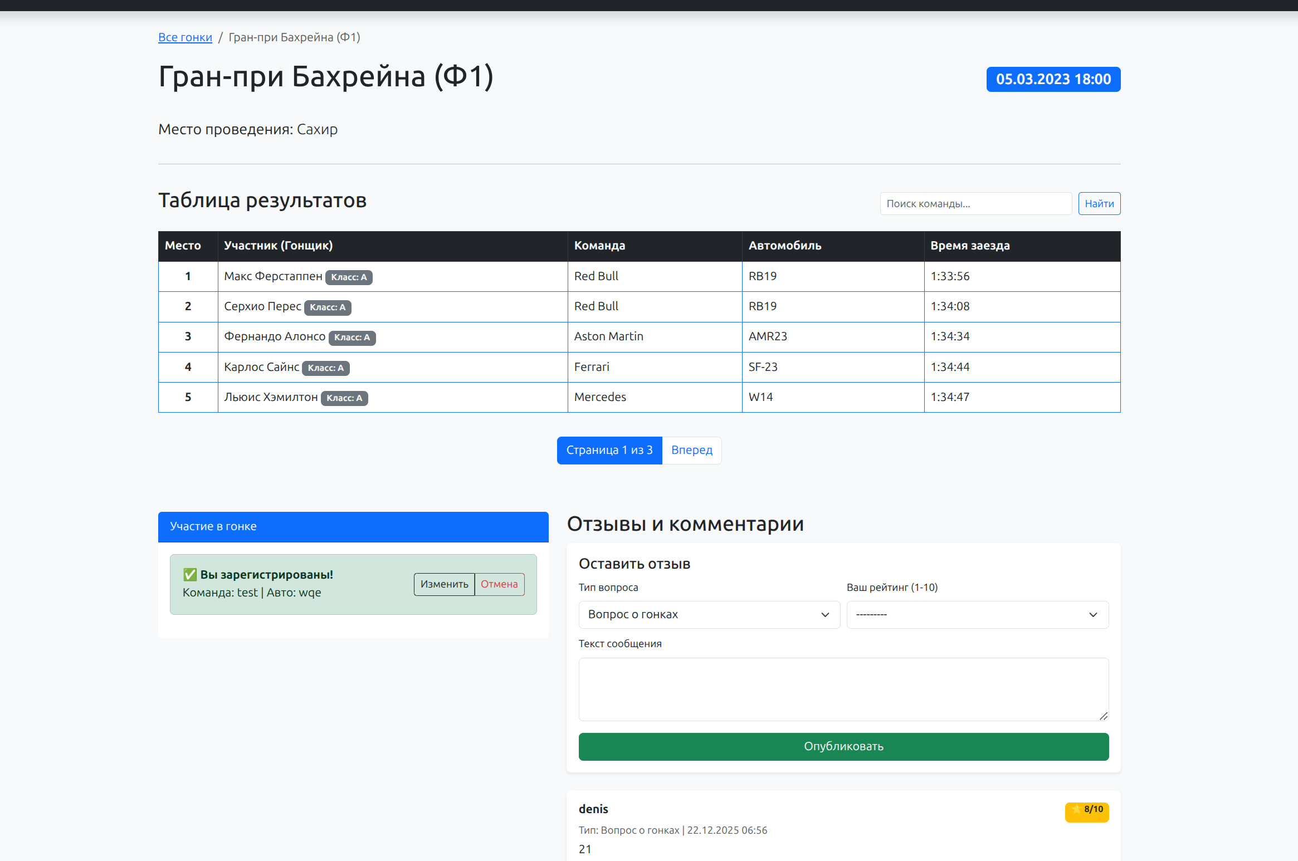1298x861 pixels.
Task: Click the resize handle of message textarea
Action: point(1103,716)
